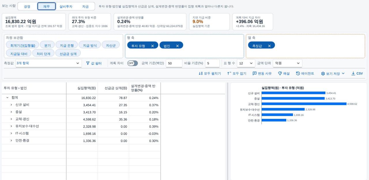Image resolution: width=369 pixels, height=180 pixels.
Task: Click the 금액 기준(백만) input field
Action: pos(174,63)
